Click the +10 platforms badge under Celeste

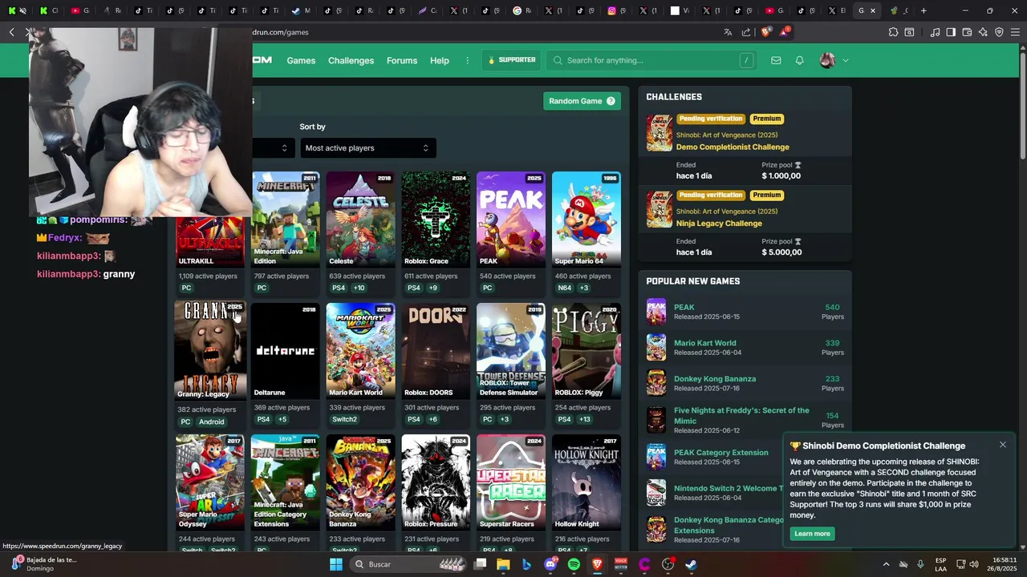click(359, 288)
